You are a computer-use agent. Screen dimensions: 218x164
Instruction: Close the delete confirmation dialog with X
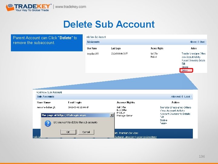(112, 115)
